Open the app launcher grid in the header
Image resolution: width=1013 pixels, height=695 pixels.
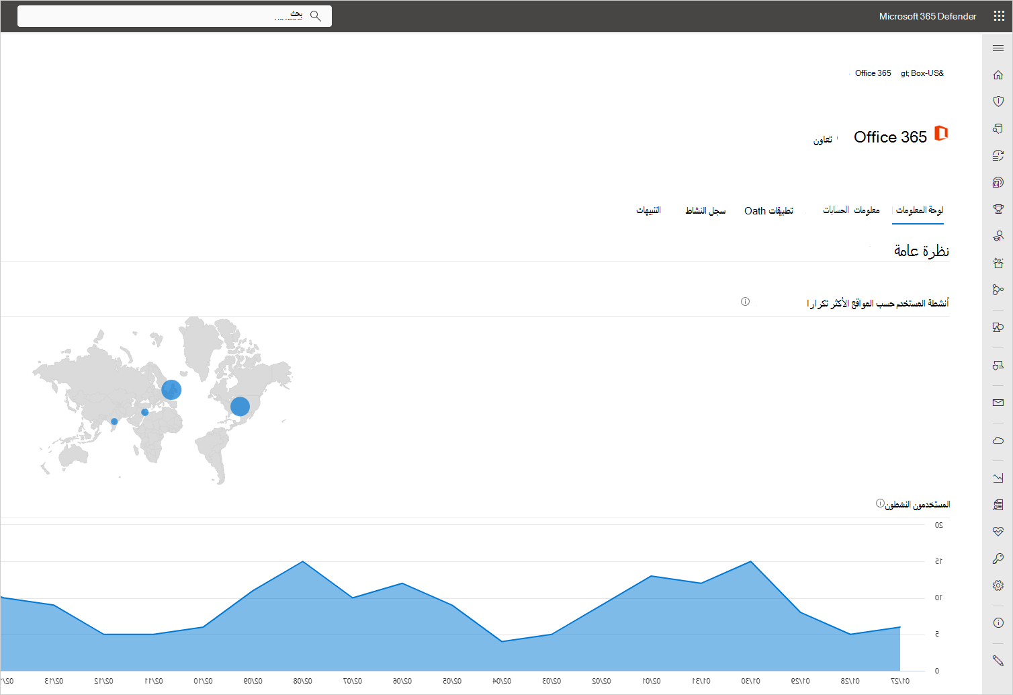pyautogui.click(x=999, y=16)
